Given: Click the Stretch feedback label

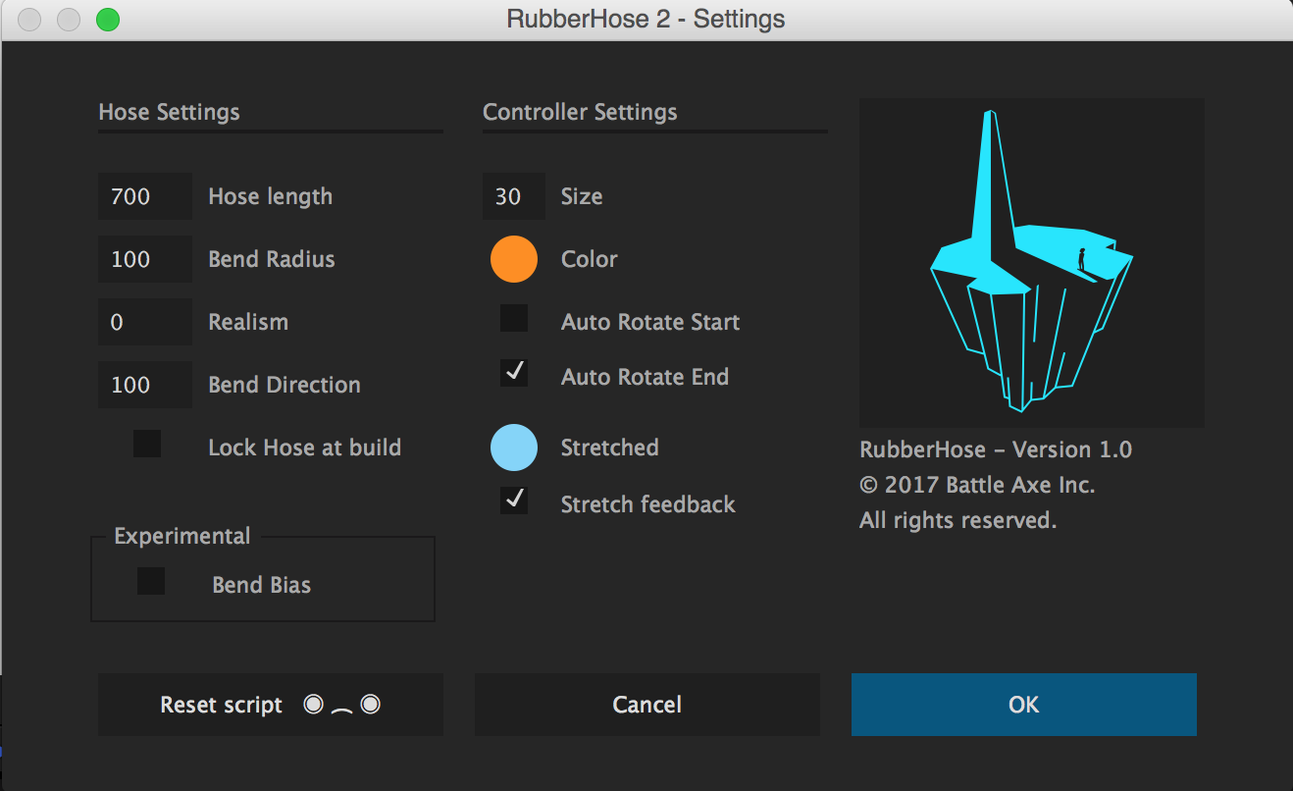Looking at the screenshot, I should point(648,504).
